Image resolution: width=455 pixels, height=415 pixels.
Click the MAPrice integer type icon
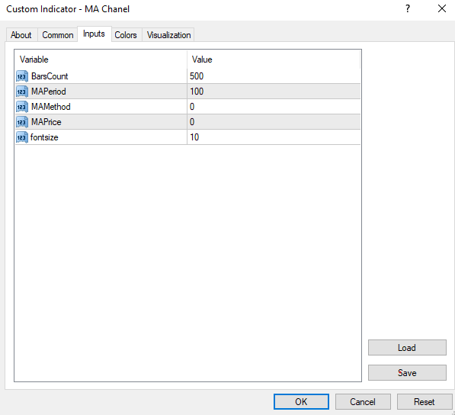(22, 122)
